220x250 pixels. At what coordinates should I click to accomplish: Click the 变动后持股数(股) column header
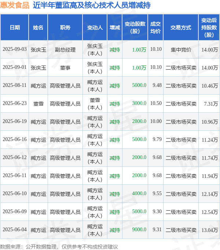click(x=209, y=27)
